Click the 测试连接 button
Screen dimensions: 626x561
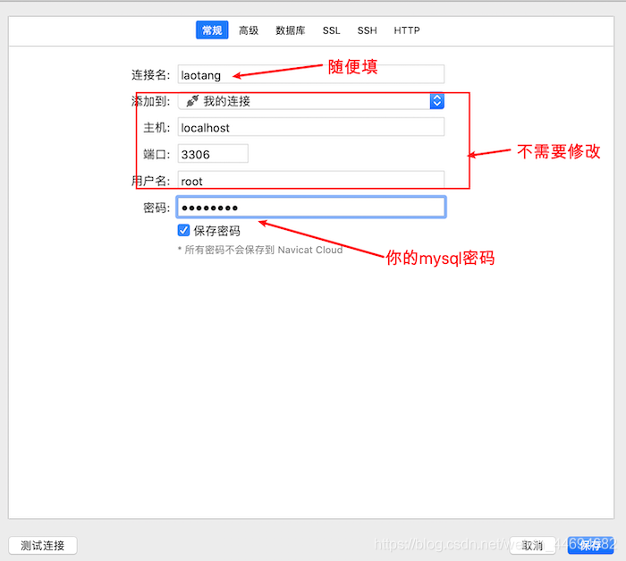tap(43, 546)
